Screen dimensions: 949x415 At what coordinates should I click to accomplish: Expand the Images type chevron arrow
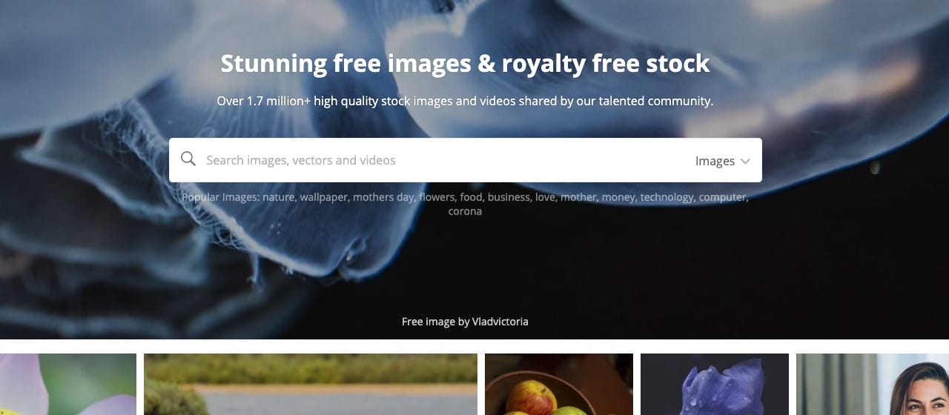coord(745,161)
